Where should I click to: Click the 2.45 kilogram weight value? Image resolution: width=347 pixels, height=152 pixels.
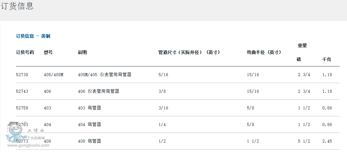pyautogui.click(x=327, y=141)
